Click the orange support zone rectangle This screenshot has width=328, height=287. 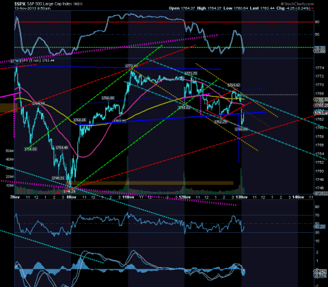[x=150, y=183]
